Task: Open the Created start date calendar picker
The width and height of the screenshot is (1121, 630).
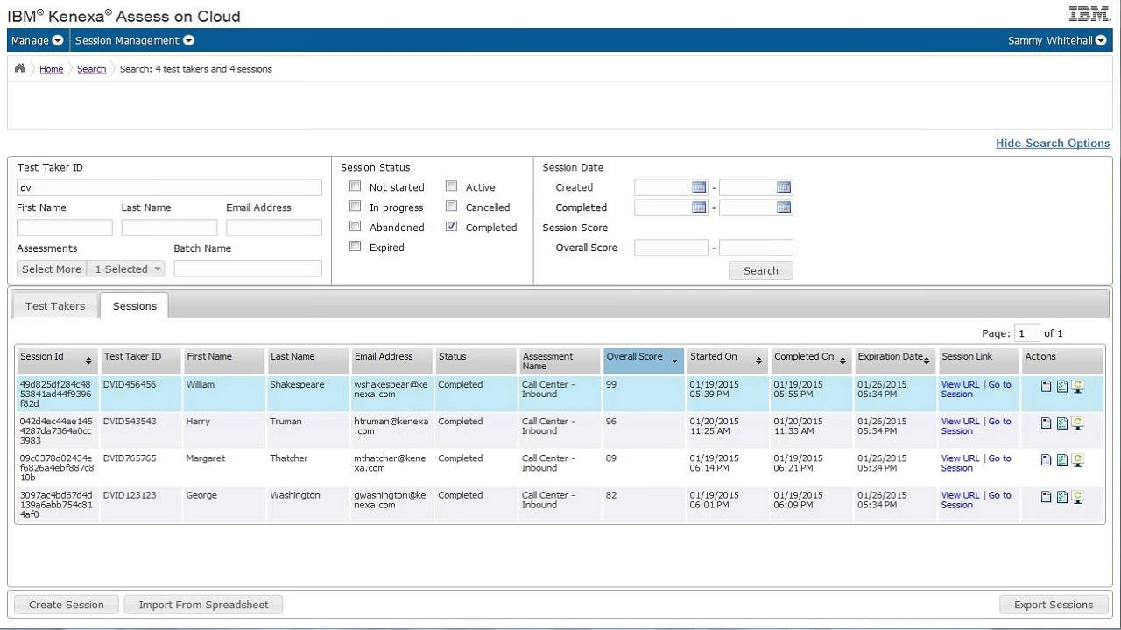Action: pos(699,187)
